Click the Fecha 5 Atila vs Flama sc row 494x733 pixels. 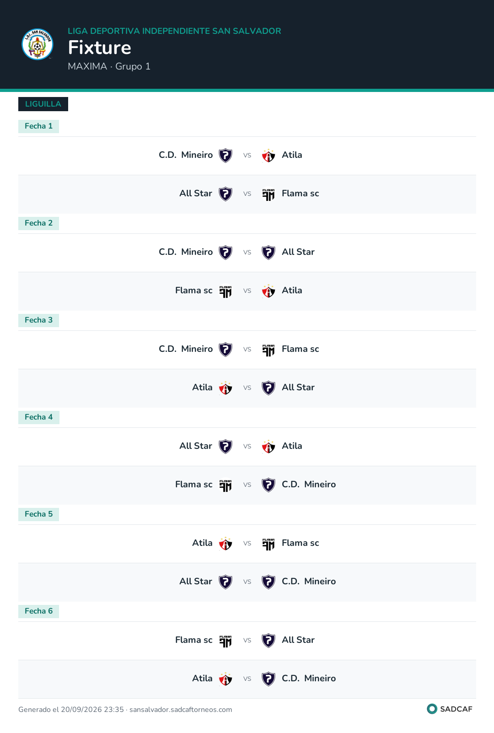(x=247, y=544)
